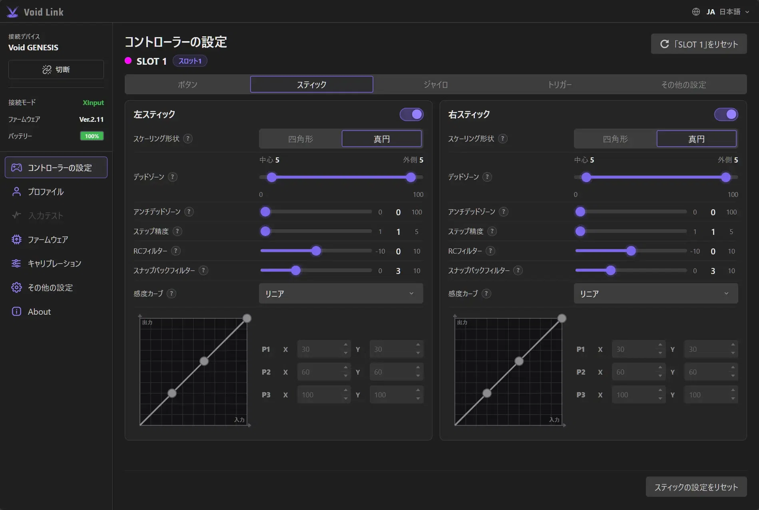
Task: Select 四角形 scaling for left stick
Action: click(301, 139)
